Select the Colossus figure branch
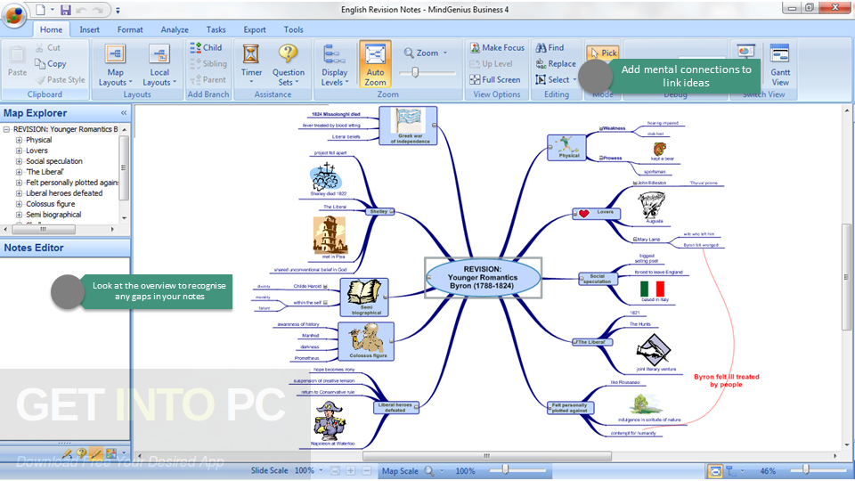 pyautogui.click(x=366, y=341)
